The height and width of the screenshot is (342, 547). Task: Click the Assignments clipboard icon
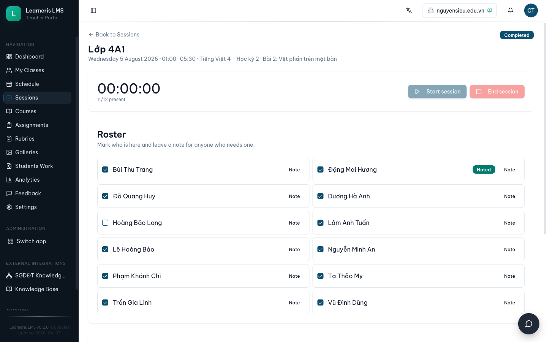pyautogui.click(x=9, y=125)
